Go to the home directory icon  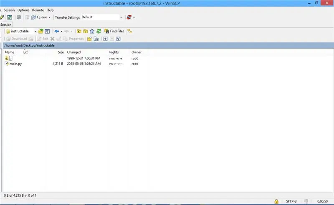(92, 32)
